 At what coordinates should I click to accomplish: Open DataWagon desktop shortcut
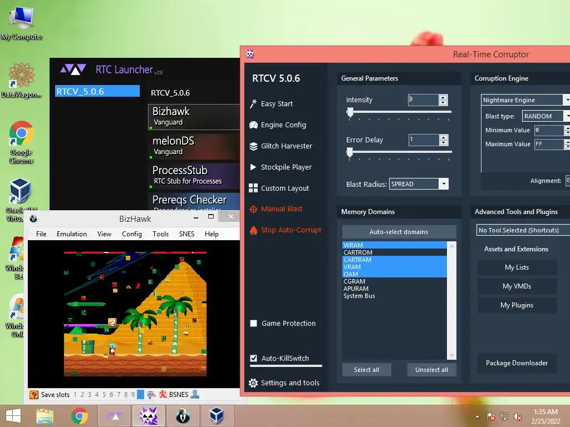pyautogui.click(x=22, y=80)
